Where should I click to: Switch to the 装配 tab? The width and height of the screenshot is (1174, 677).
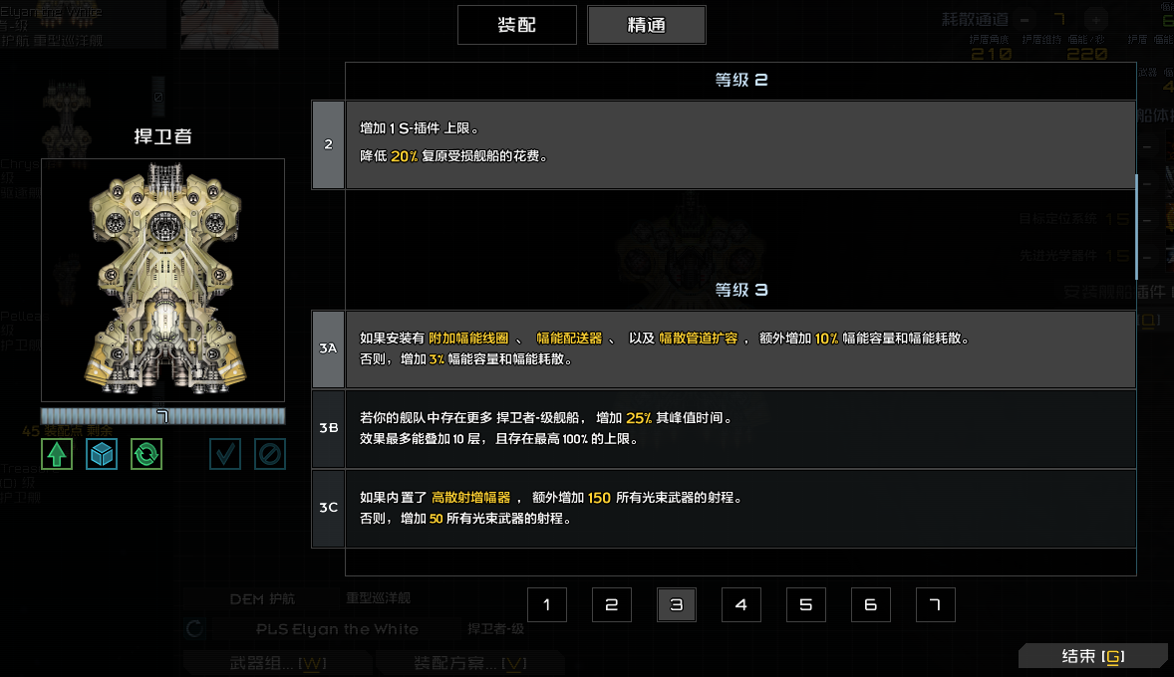516,24
